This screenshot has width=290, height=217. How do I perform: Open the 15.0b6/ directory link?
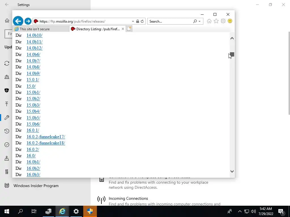(33, 124)
